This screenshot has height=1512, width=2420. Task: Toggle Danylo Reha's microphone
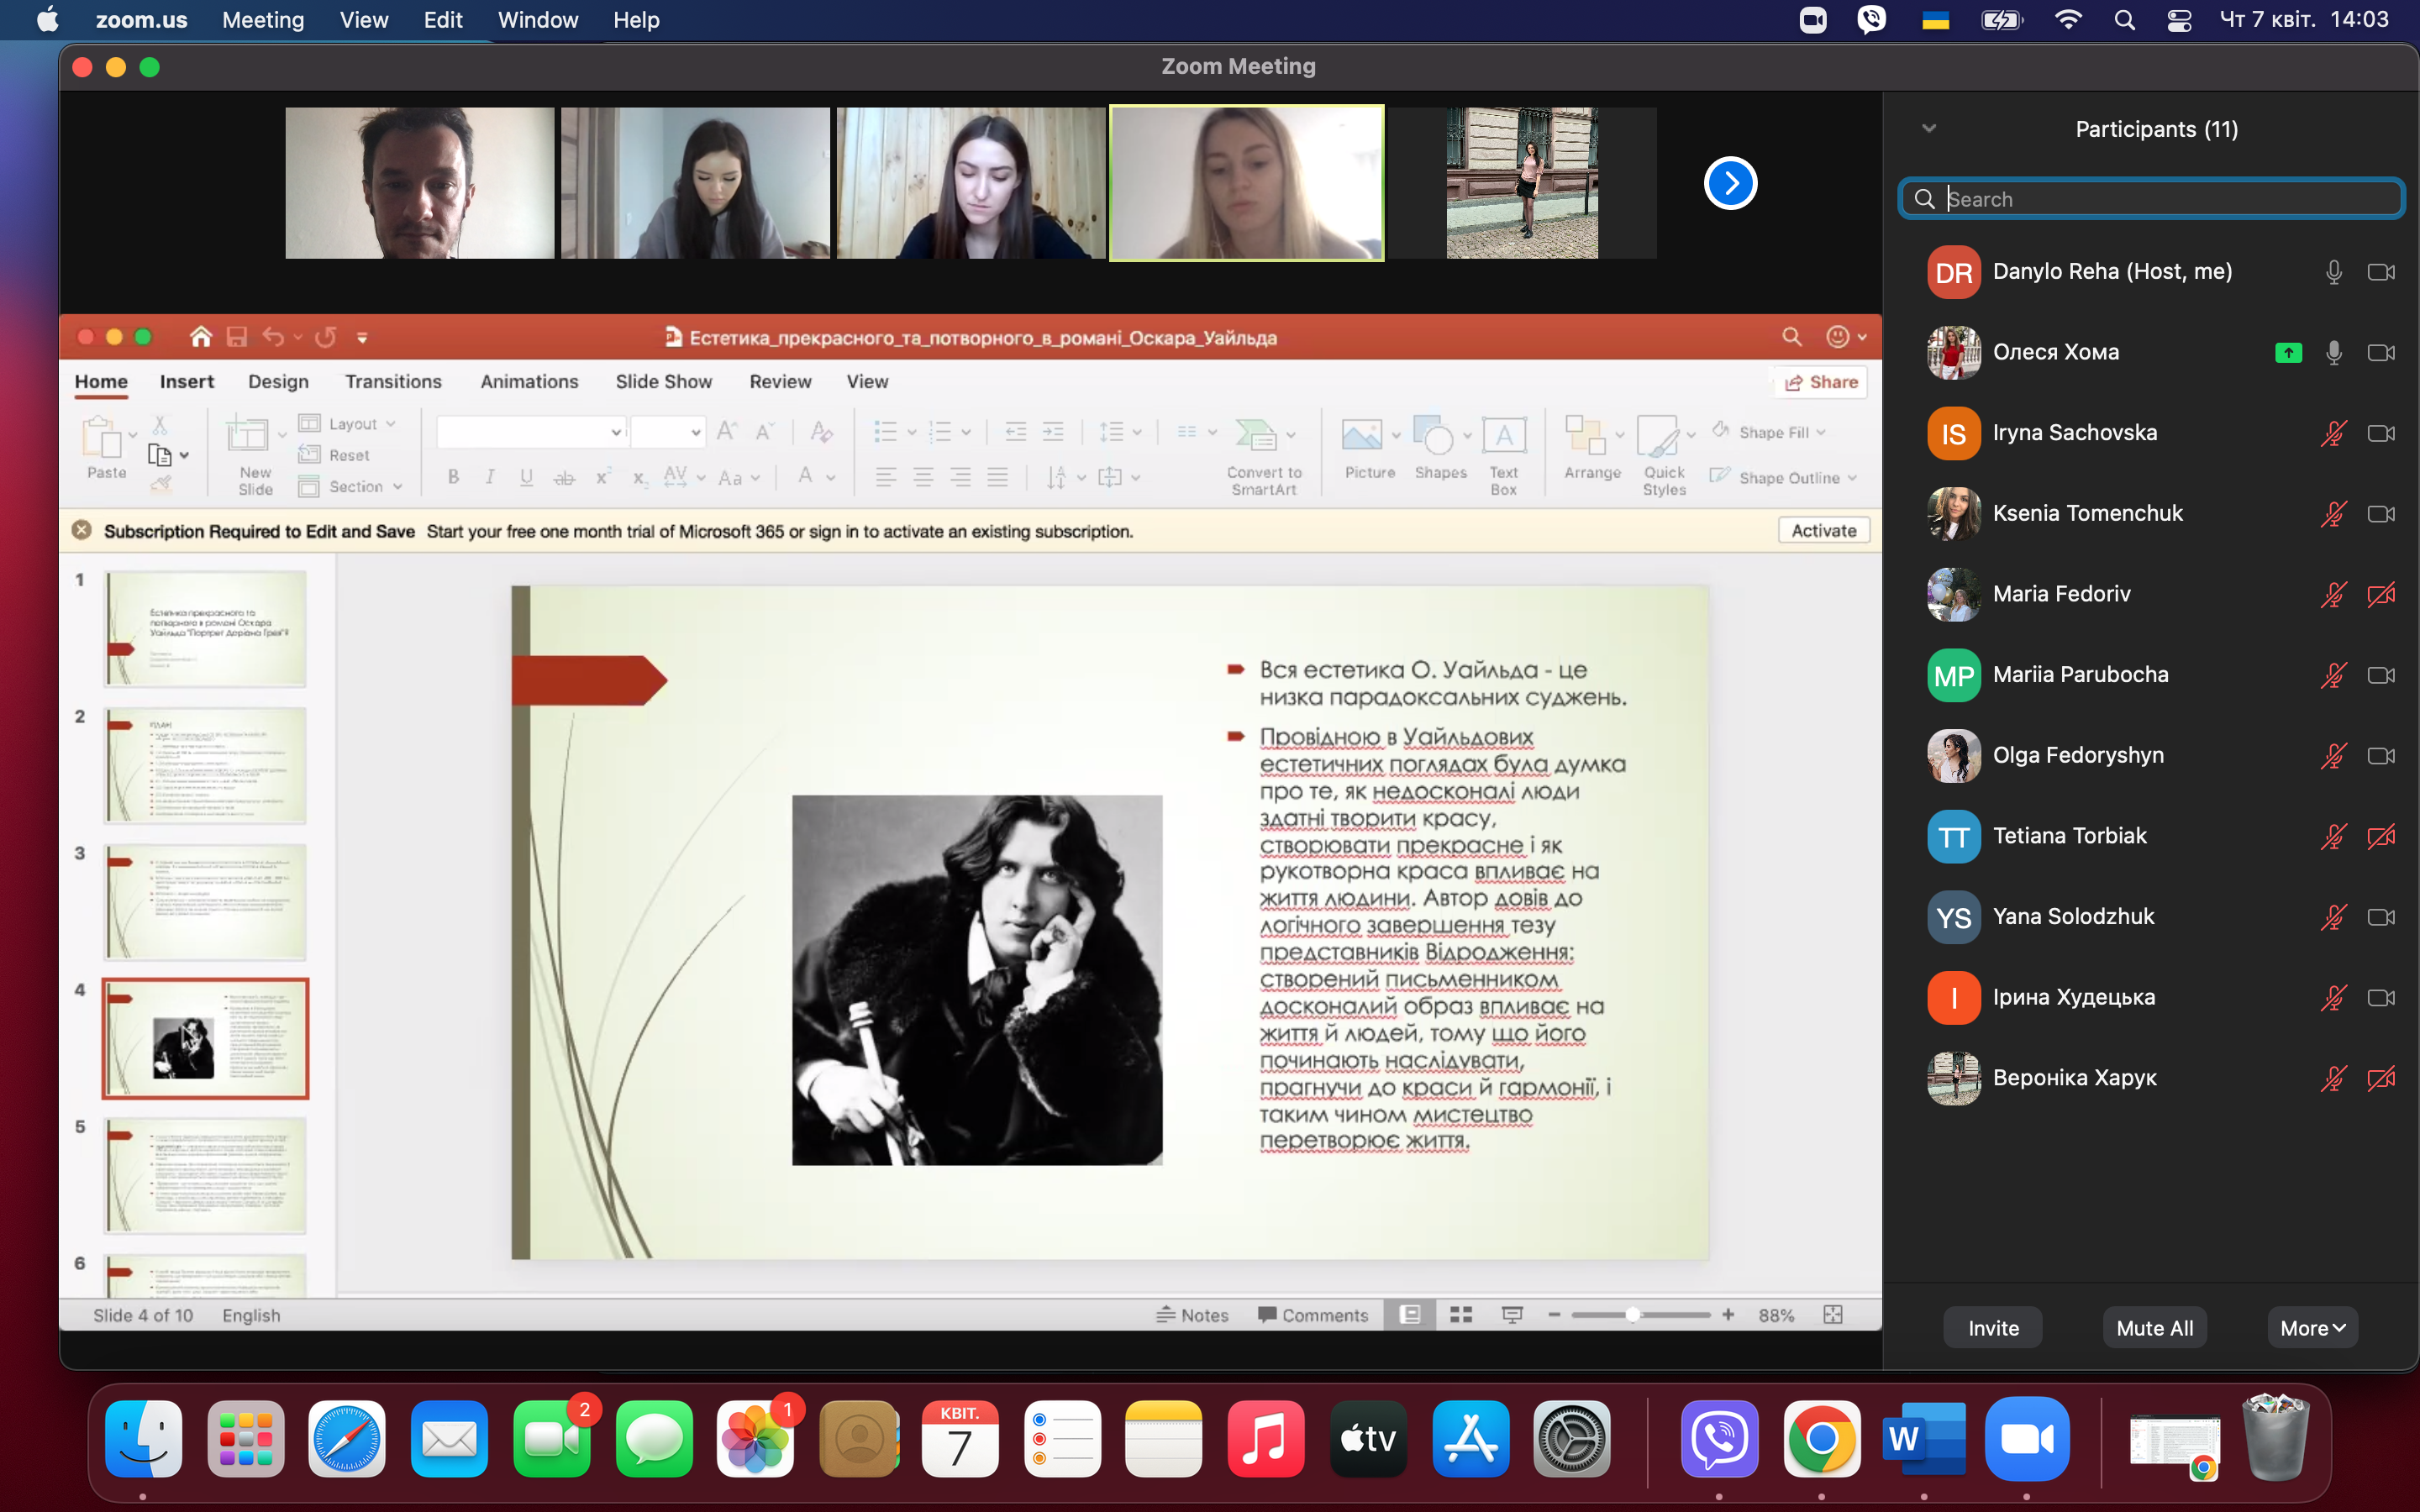tap(2333, 272)
